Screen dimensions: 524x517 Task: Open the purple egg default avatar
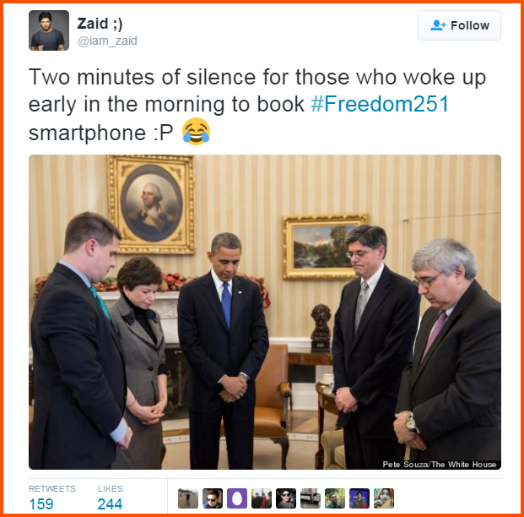click(237, 498)
